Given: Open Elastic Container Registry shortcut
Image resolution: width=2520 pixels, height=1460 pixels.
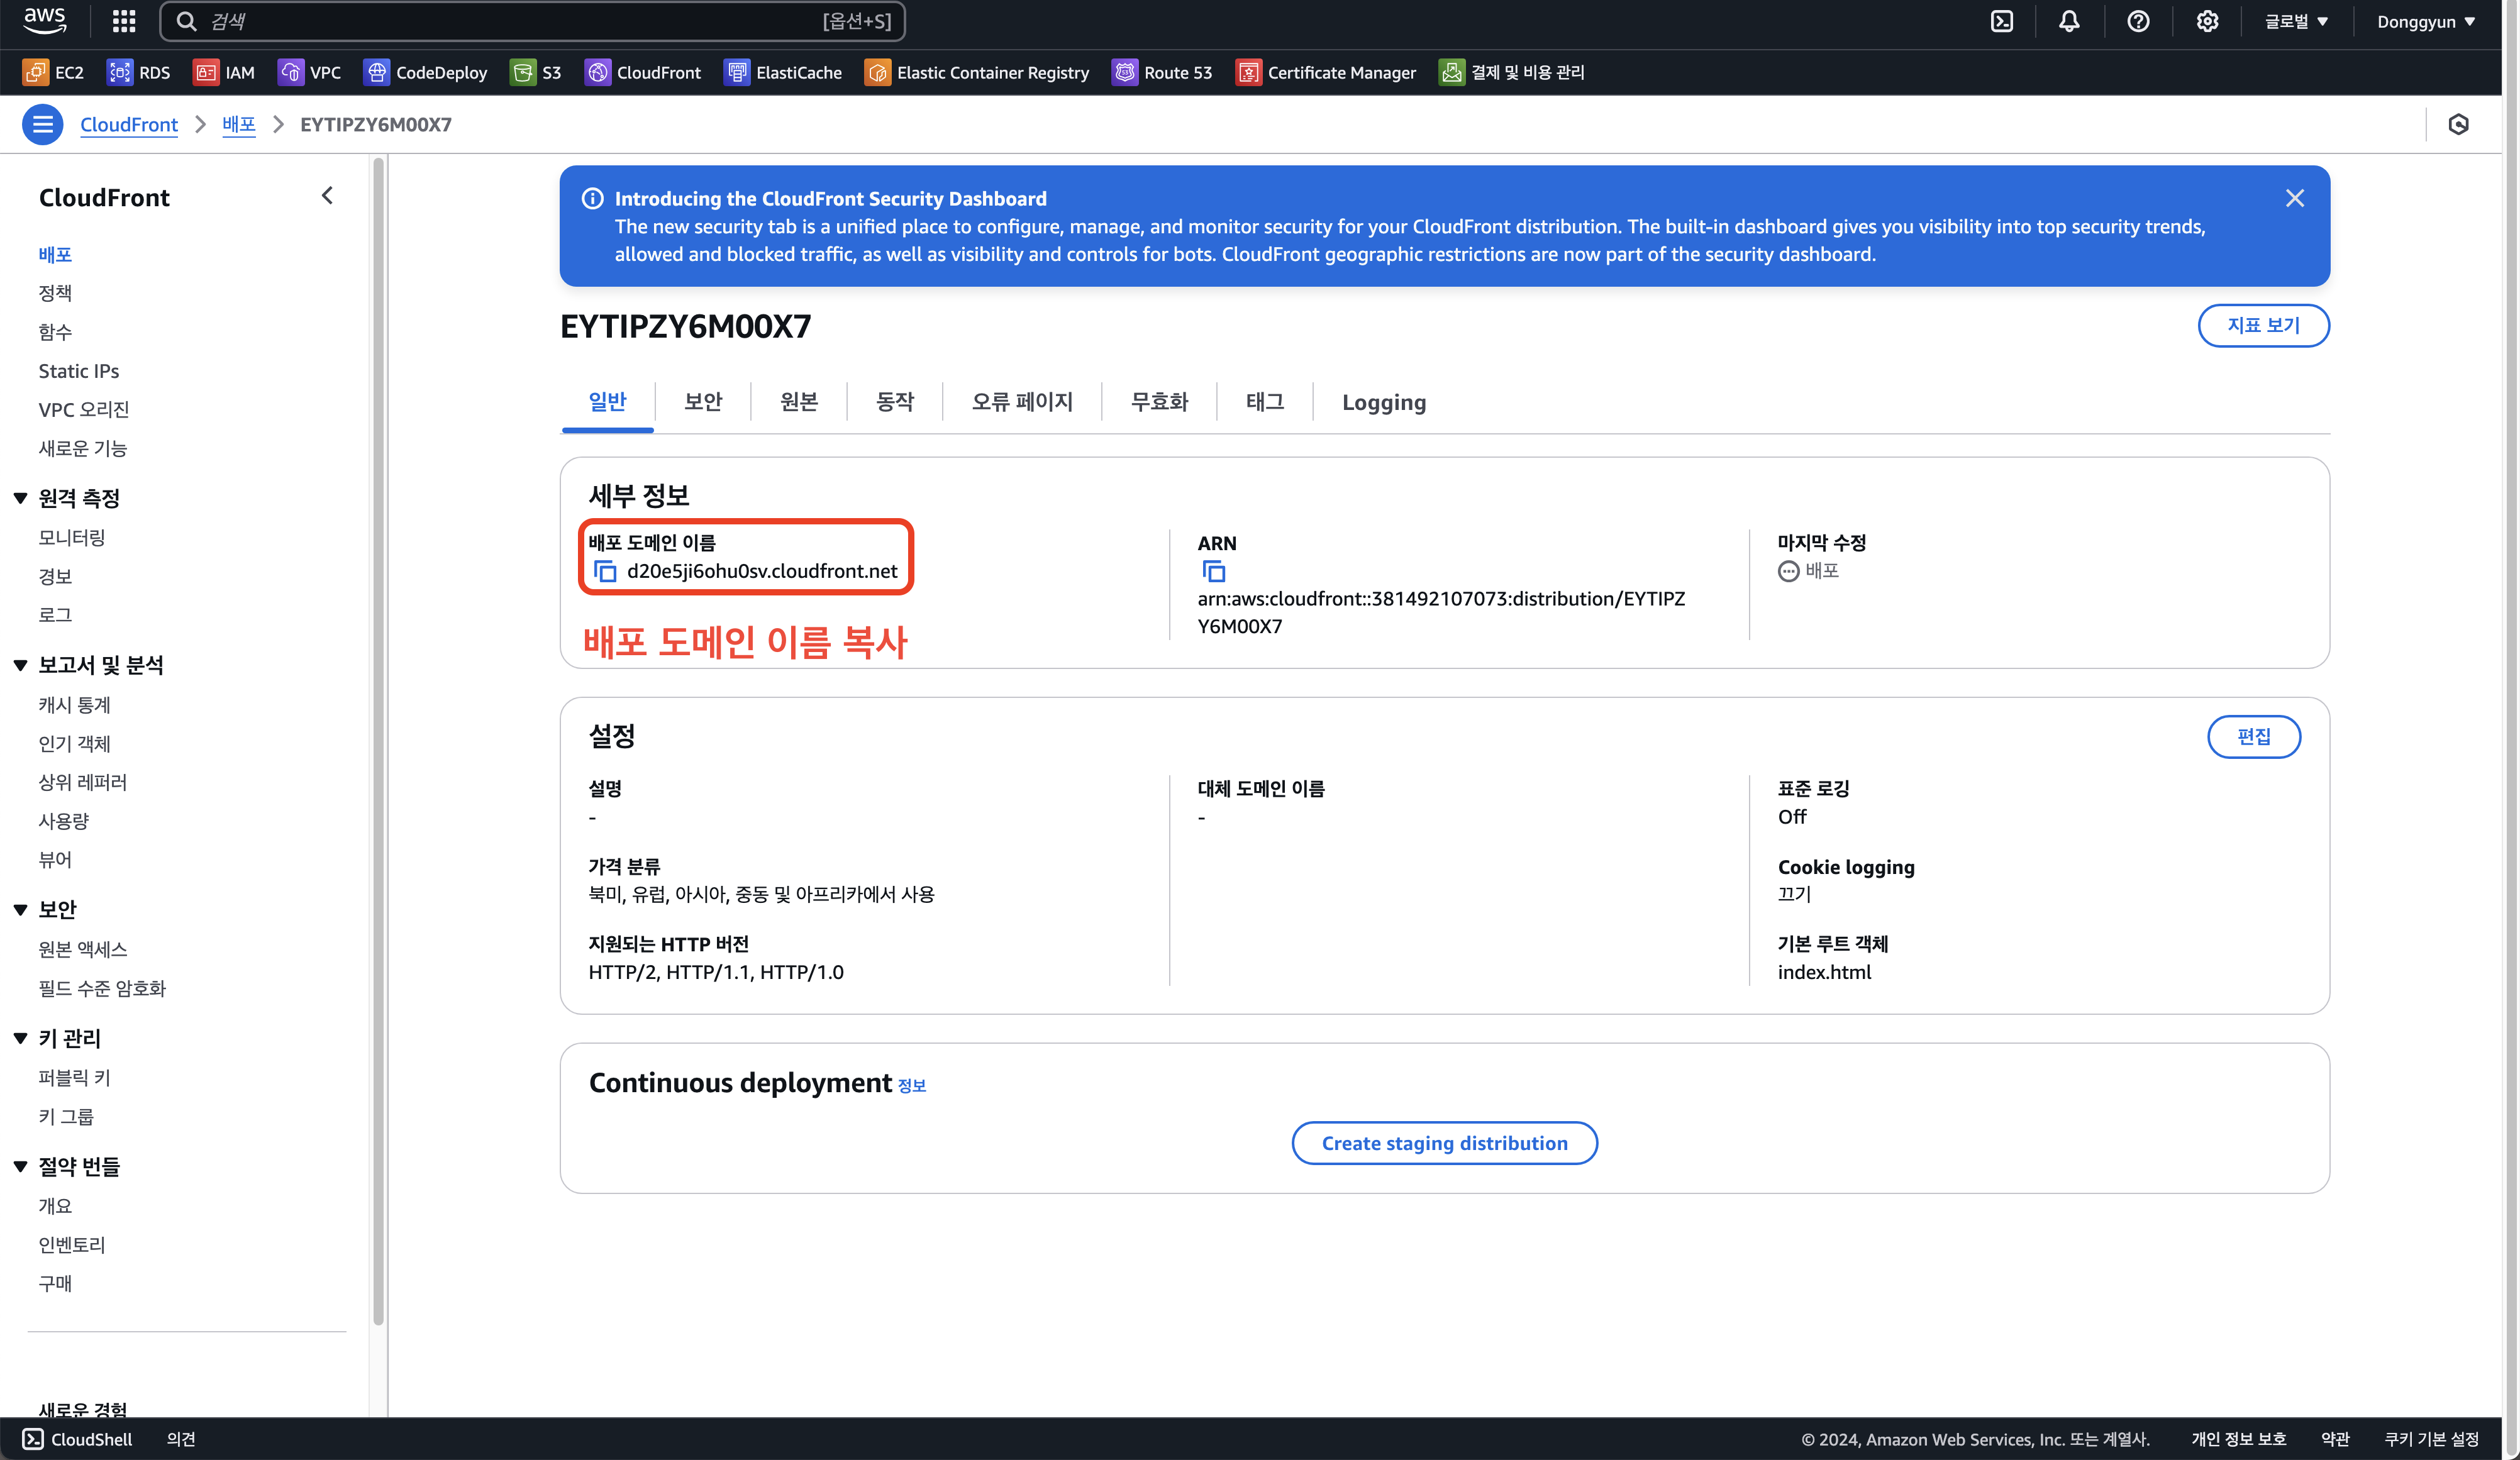Looking at the screenshot, I should 977,72.
